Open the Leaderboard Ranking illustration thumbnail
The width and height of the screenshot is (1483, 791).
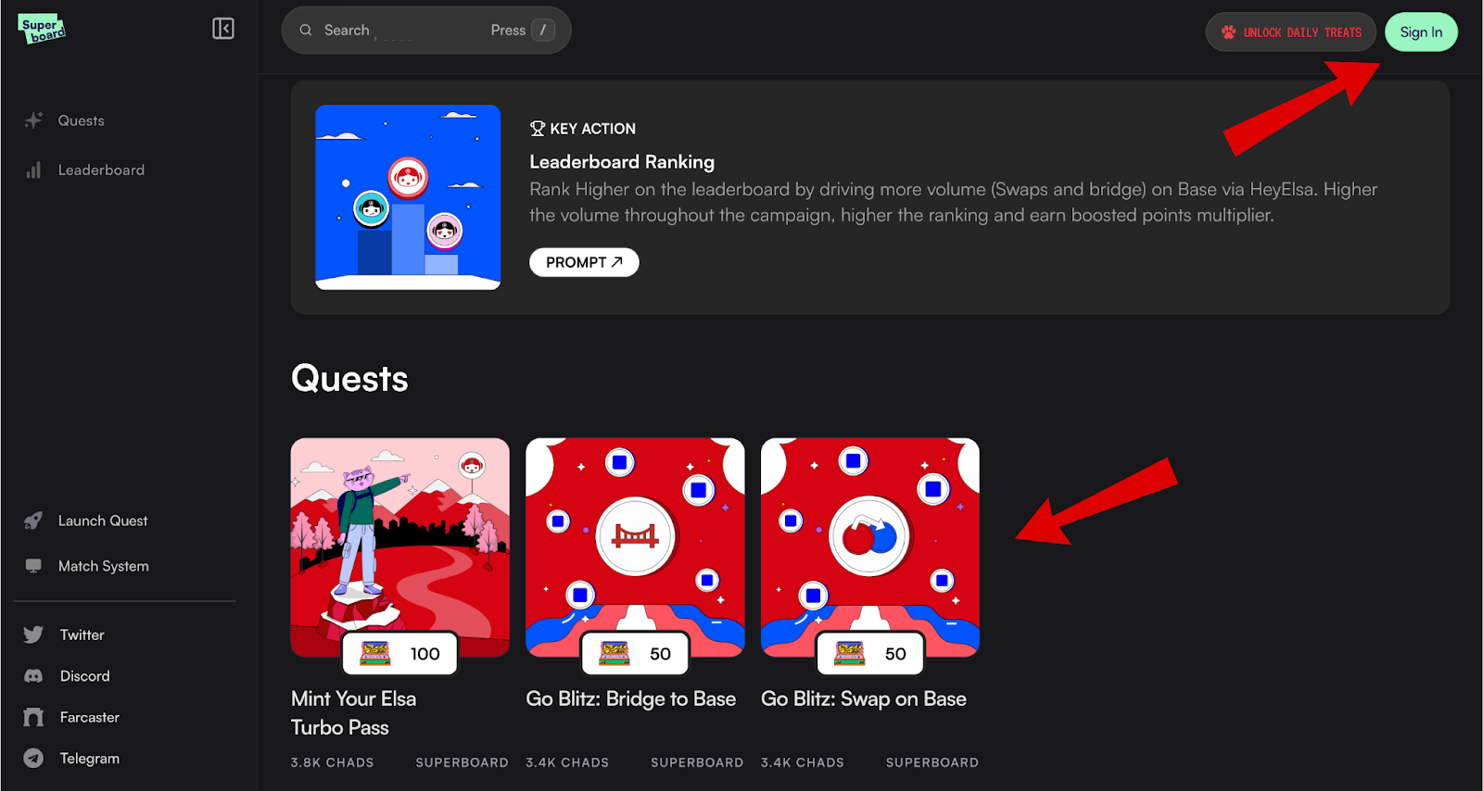pos(408,197)
